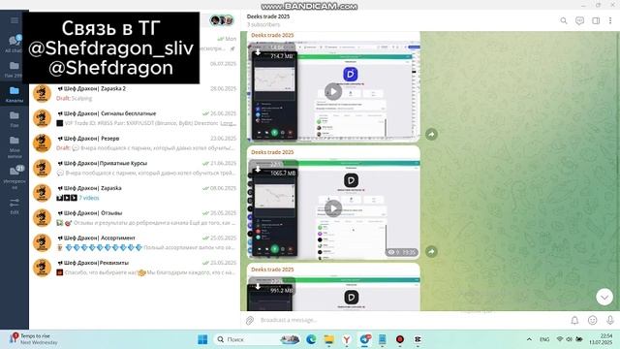Click the attach file paperclip icon
The width and height of the screenshot is (620, 349).
click(250, 320)
